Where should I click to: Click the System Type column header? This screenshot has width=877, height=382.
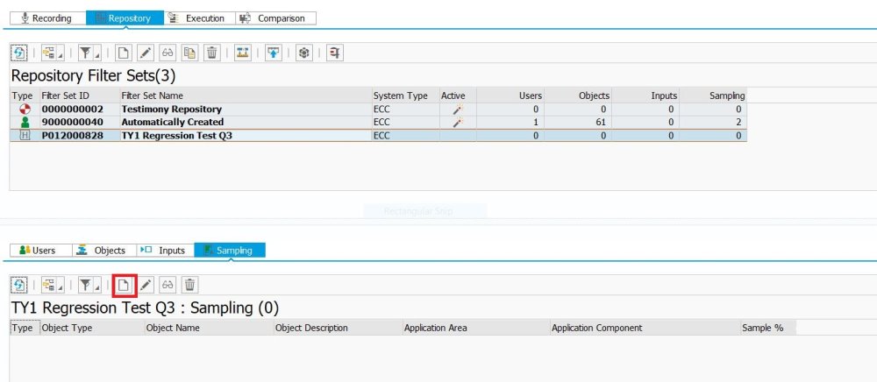[405, 95]
